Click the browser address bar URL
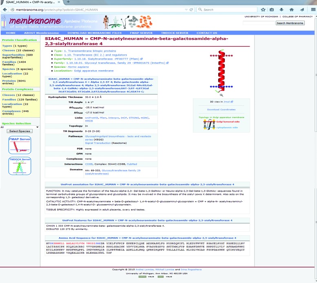Image resolution: width=317 pixels, height=283 pixels. pos(57,9)
